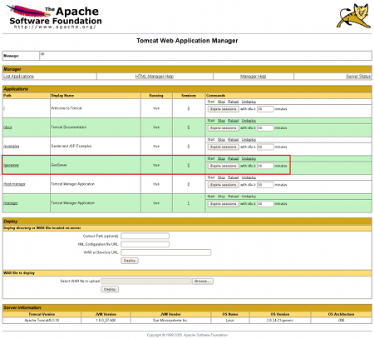Open the root / application path
The image size is (374, 339).
pyautogui.click(x=4, y=108)
